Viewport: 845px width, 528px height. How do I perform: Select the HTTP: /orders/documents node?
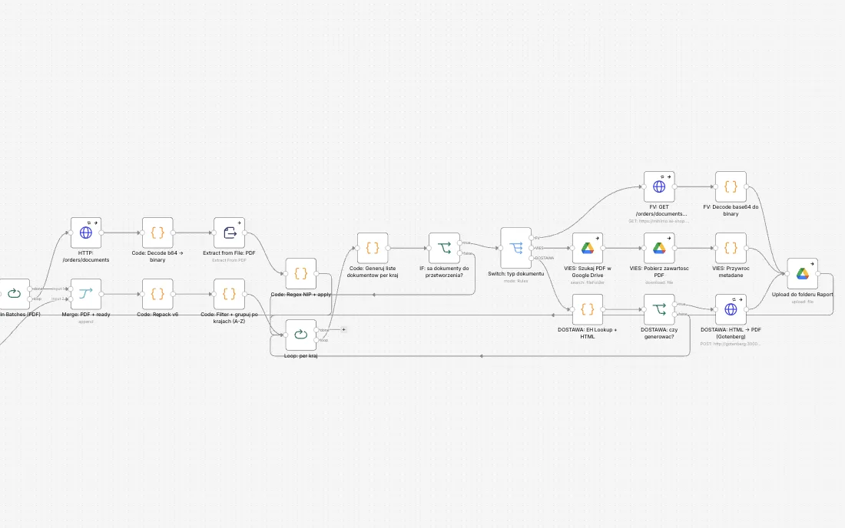(x=86, y=233)
